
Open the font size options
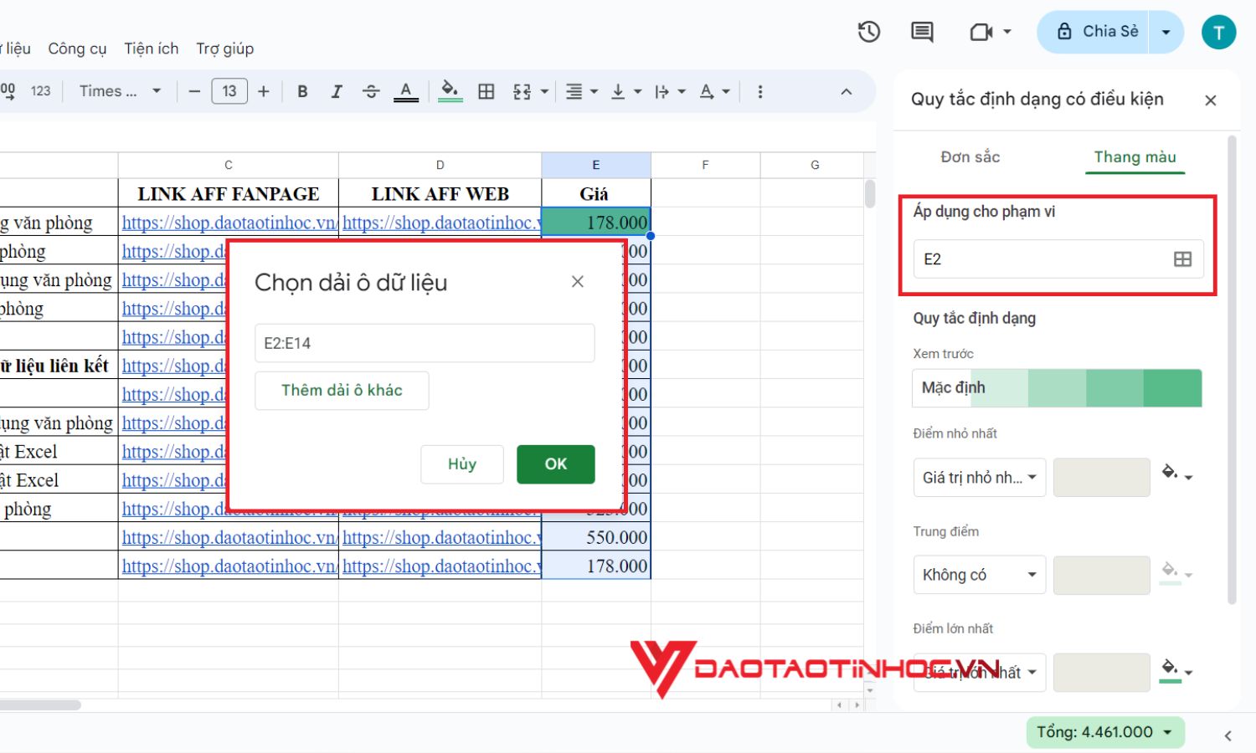point(230,90)
